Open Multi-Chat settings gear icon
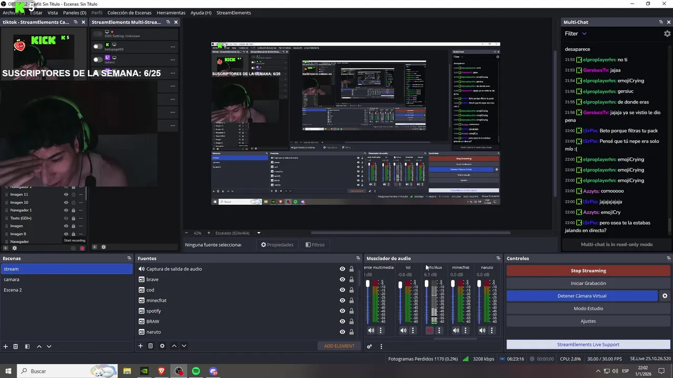The image size is (673, 378). click(667, 34)
